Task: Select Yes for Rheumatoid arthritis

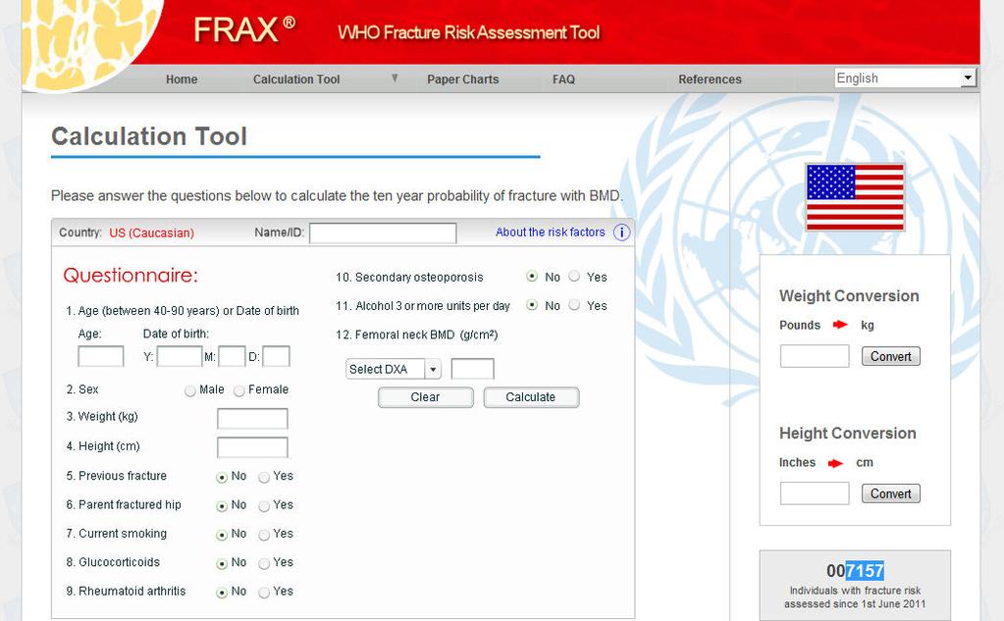Action: (264, 593)
